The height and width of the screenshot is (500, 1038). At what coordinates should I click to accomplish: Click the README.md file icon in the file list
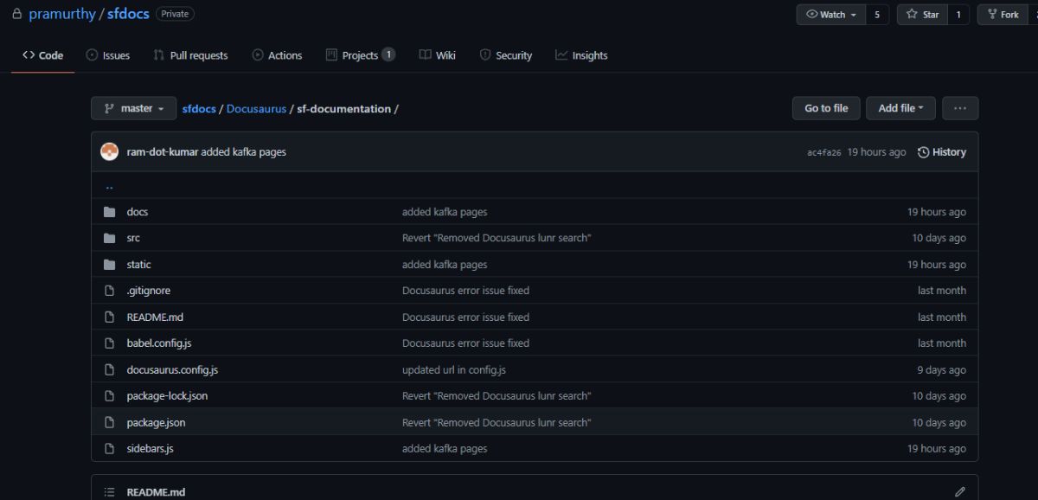[110, 317]
